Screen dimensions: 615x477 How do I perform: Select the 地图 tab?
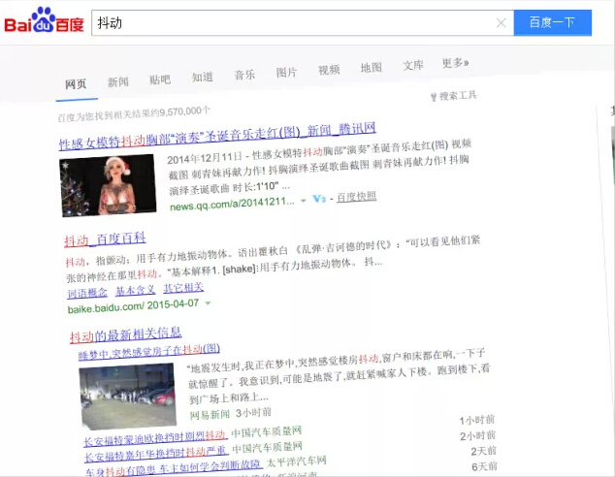(372, 68)
